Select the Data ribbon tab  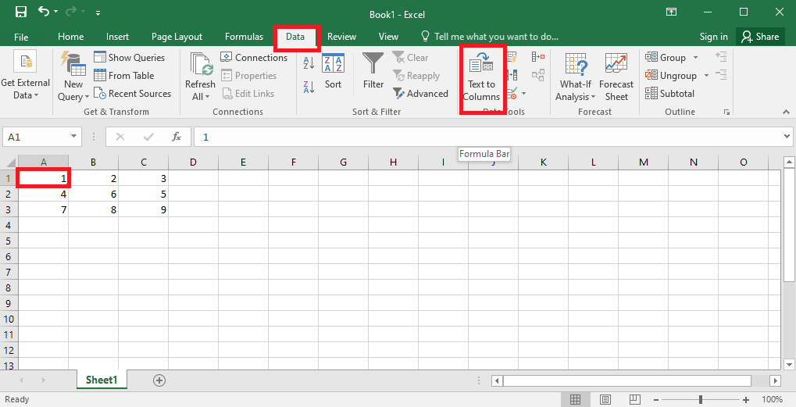pos(295,37)
